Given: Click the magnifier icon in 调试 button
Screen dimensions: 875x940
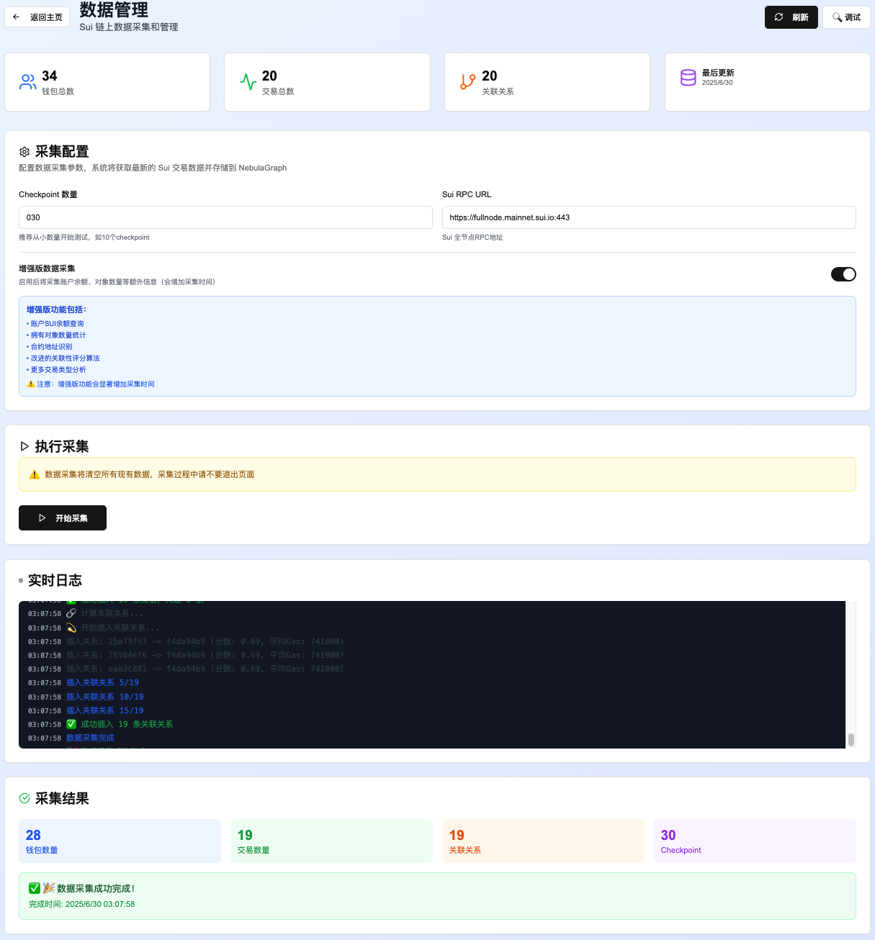Looking at the screenshot, I should 837,17.
